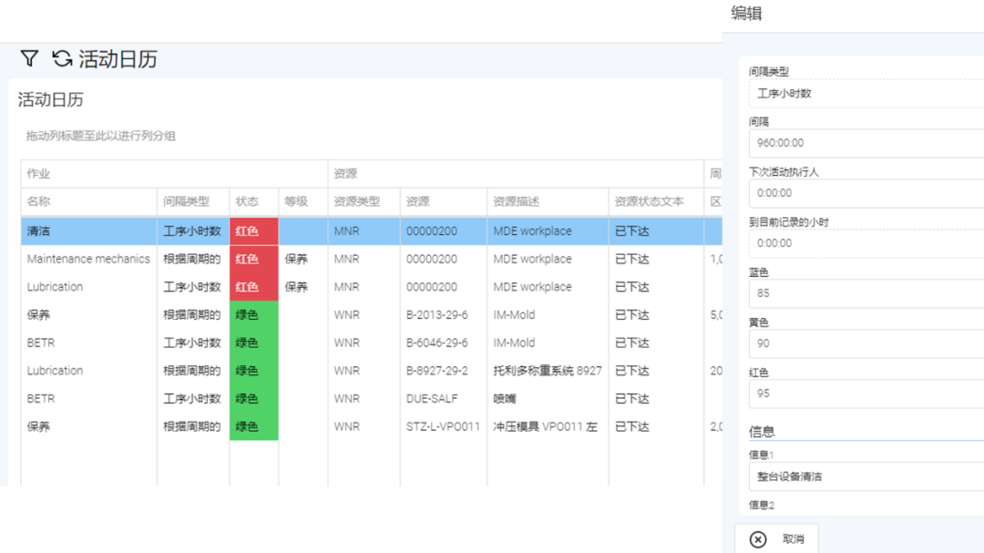This screenshot has height=553, width=984.
Task: Edit the 黄色 threshold value 90
Action: click(x=866, y=343)
